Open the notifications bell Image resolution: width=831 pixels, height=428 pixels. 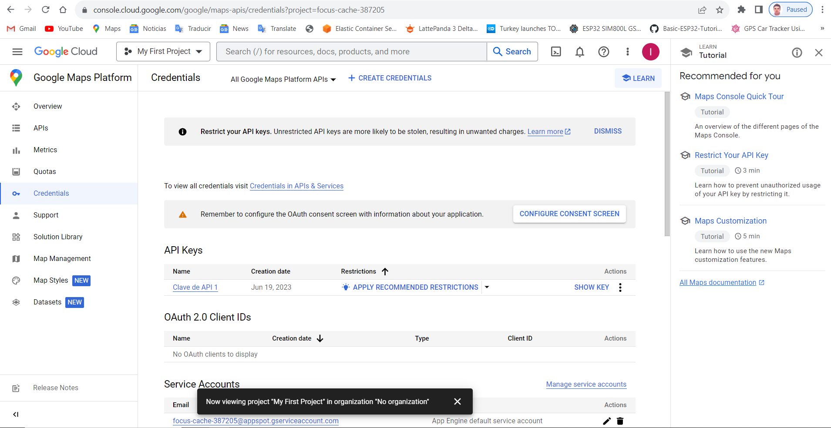pyautogui.click(x=580, y=52)
